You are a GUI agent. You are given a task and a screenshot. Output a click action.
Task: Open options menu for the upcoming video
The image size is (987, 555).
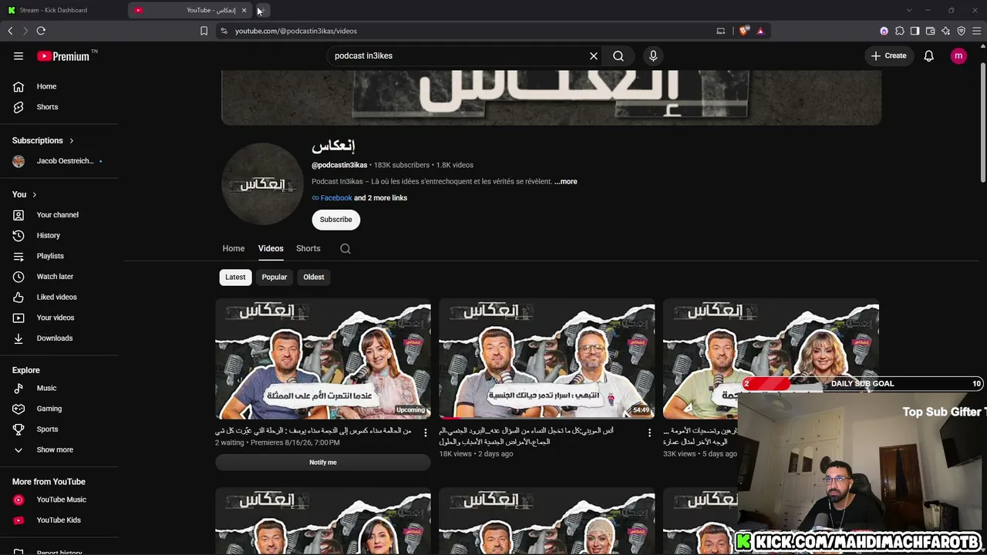[x=426, y=433]
